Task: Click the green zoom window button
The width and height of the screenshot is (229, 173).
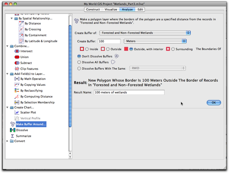Action: coord(15,4)
